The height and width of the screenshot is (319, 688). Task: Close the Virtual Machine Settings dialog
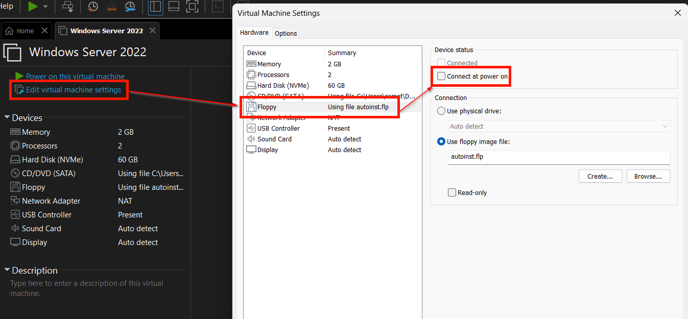click(677, 13)
